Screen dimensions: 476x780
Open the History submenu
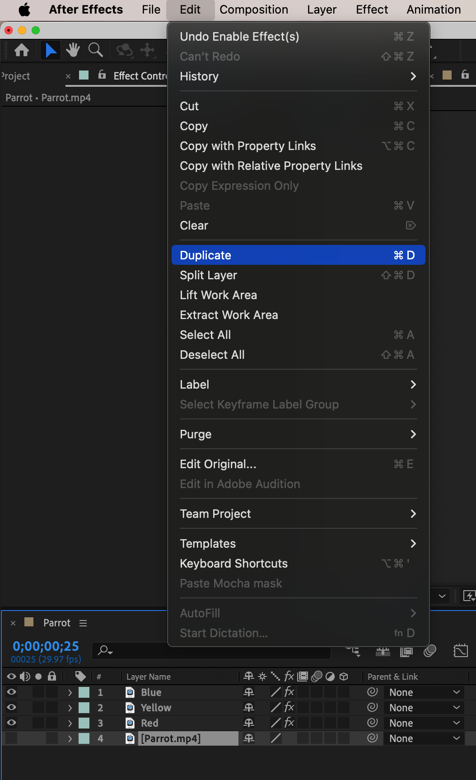[x=298, y=76]
